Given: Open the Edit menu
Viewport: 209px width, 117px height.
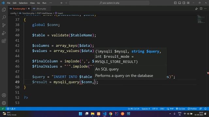Looking at the screenshot, I should coord(14,3).
